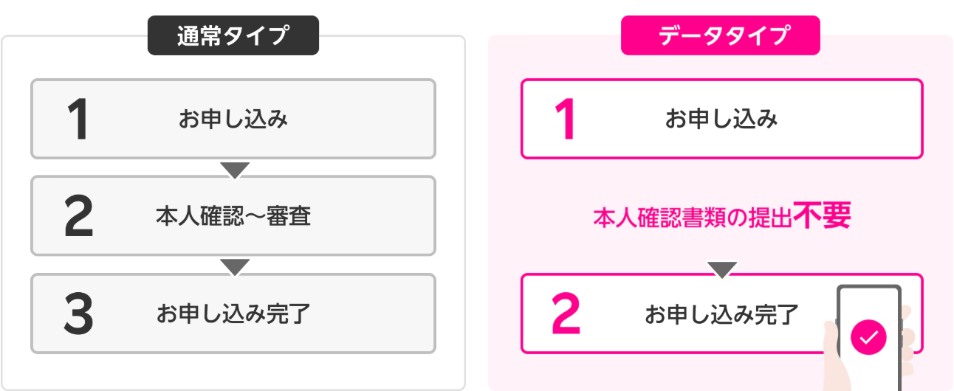Select the 通常タイプ header label
Image resolution: width=954 pixels, height=391 pixels.
[233, 35]
